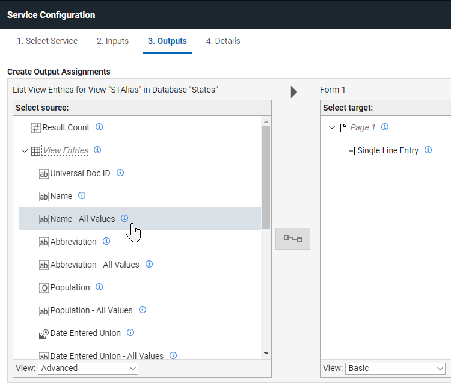The height and width of the screenshot is (389, 451).
Task: Select Single Line Entry as target
Action: pos(387,150)
